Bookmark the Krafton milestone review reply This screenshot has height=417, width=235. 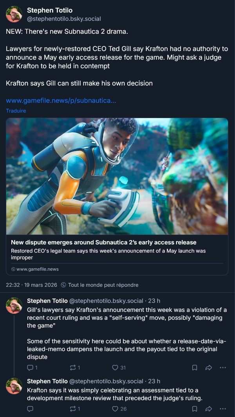point(195,409)
